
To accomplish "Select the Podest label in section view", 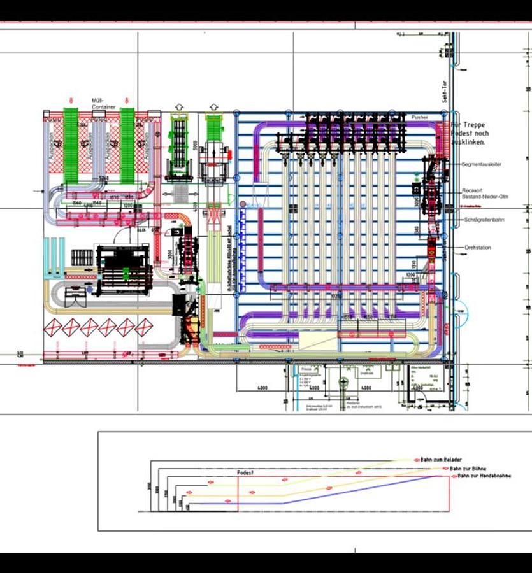I will point(245,473).
